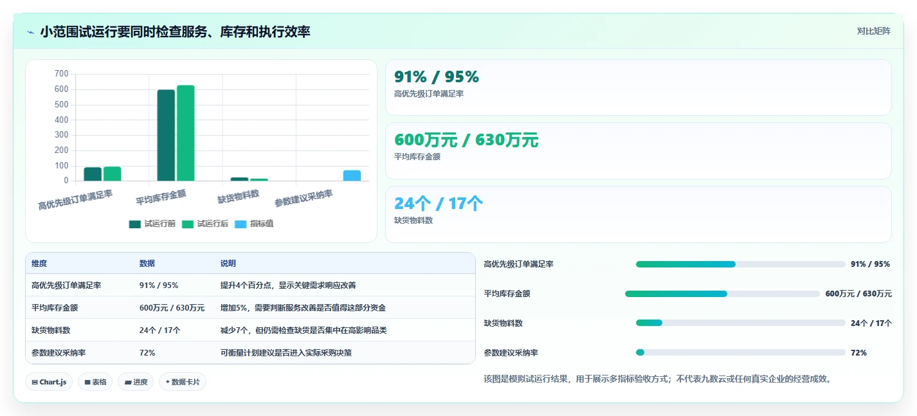Click the 平均库存金额 试运行前 bar in chart
The image size is (917, 416).
pyautogui.click(x=166, y=135)
